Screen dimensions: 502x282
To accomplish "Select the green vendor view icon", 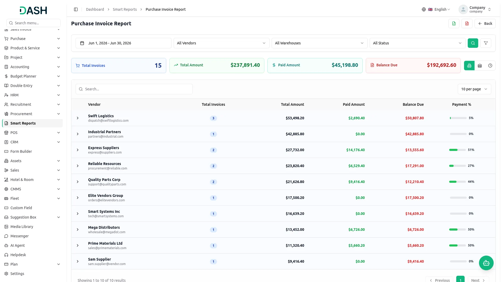I will click(x=469, y=66).
